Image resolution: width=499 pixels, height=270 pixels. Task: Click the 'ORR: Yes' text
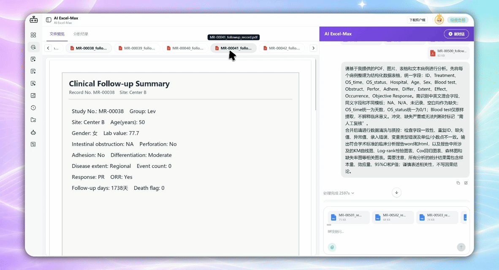click(x=121, y=177)
